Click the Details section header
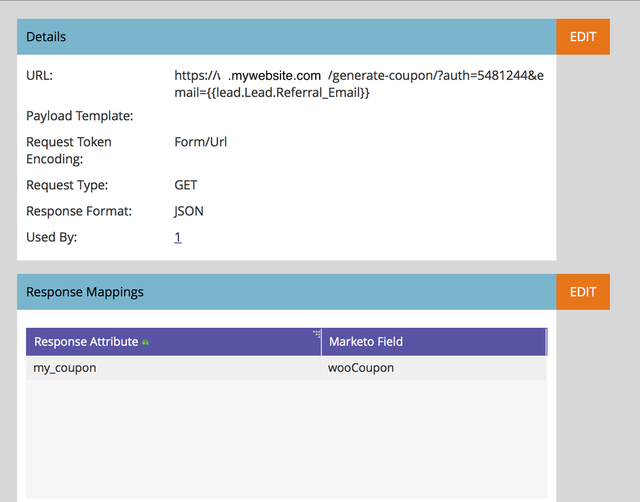The height and width of the screenshot is (502, 640). click(286, 36)
